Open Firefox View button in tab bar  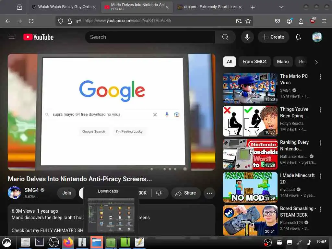tap(19, 7)
